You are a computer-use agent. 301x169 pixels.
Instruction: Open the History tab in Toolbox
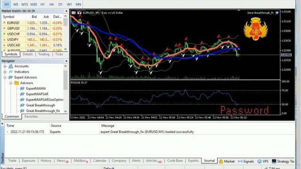coord(46,161)
